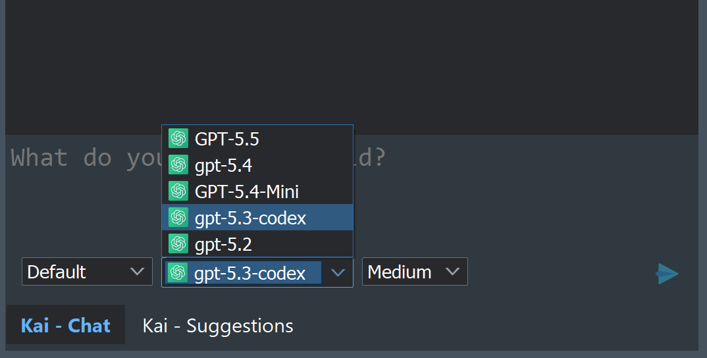Open the Default dropdown
707x358 pixels.
[x=87, y=271]
